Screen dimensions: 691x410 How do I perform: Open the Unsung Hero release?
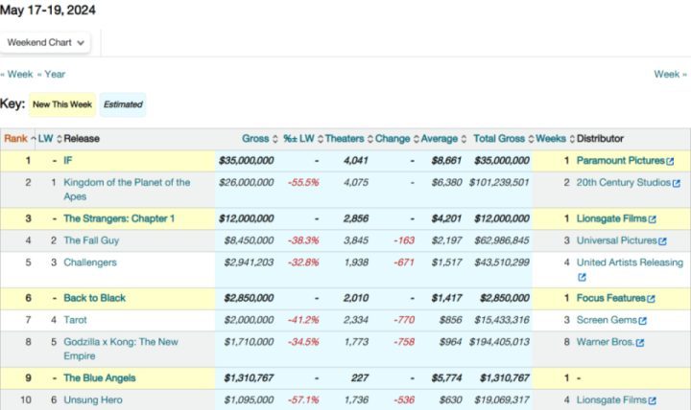pyautogui.click(x=93, y=399)
